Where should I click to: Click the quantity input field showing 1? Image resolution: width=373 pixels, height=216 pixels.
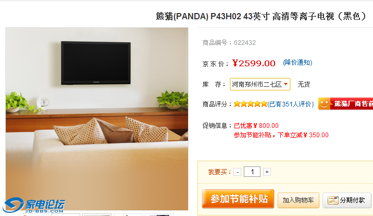click(x=252, y=172)
